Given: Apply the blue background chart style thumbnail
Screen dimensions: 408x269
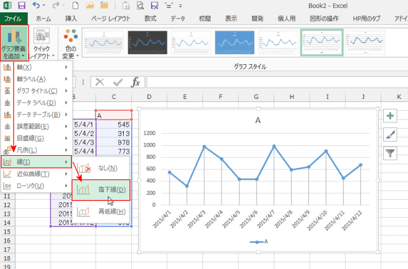Looking at the screenshot, I should [x=233, y=42].
